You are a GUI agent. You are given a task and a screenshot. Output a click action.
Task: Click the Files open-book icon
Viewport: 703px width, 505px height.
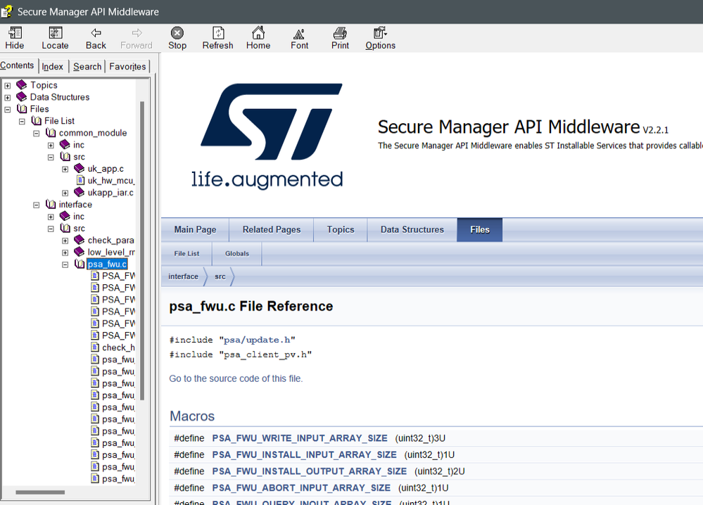[x=22, y=109]
